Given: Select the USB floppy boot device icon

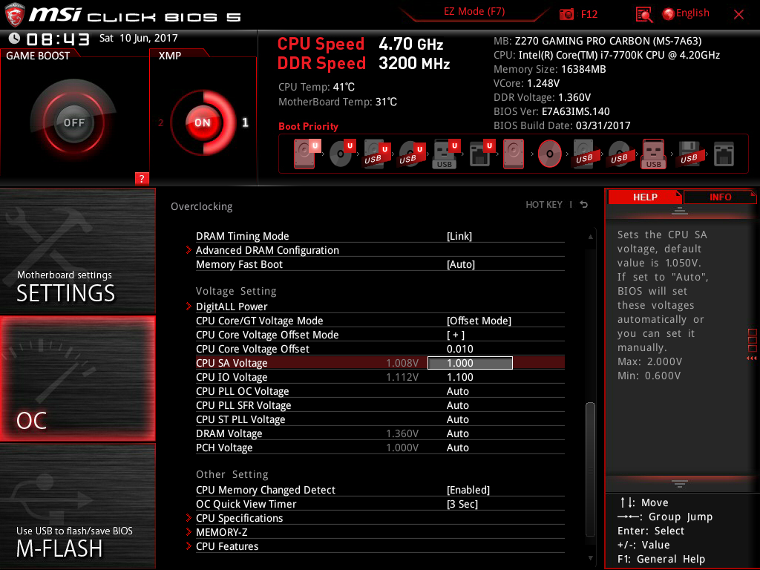Looking at the screenshot, I should click(x=689, y=154).
